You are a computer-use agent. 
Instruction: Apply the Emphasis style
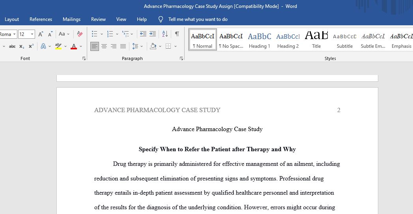pyautogui.click(x=401, y=40)
